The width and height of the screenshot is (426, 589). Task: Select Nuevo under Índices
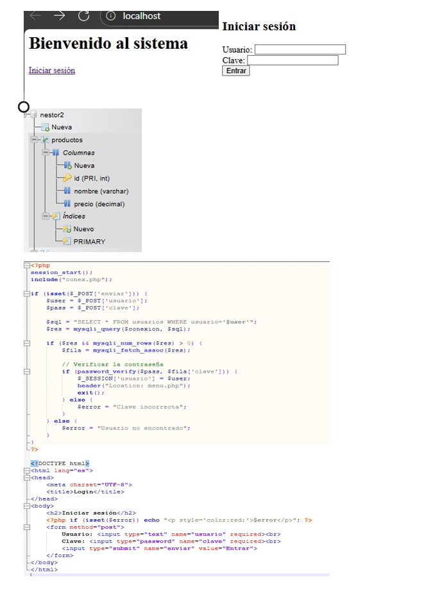[x=83, y=229]
